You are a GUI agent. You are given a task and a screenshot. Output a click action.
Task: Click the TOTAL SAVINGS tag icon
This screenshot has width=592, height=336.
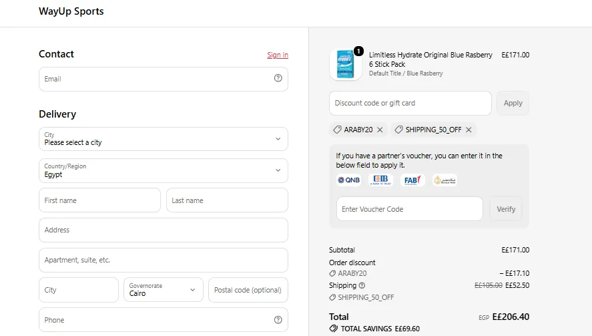(x=334, y=329)
